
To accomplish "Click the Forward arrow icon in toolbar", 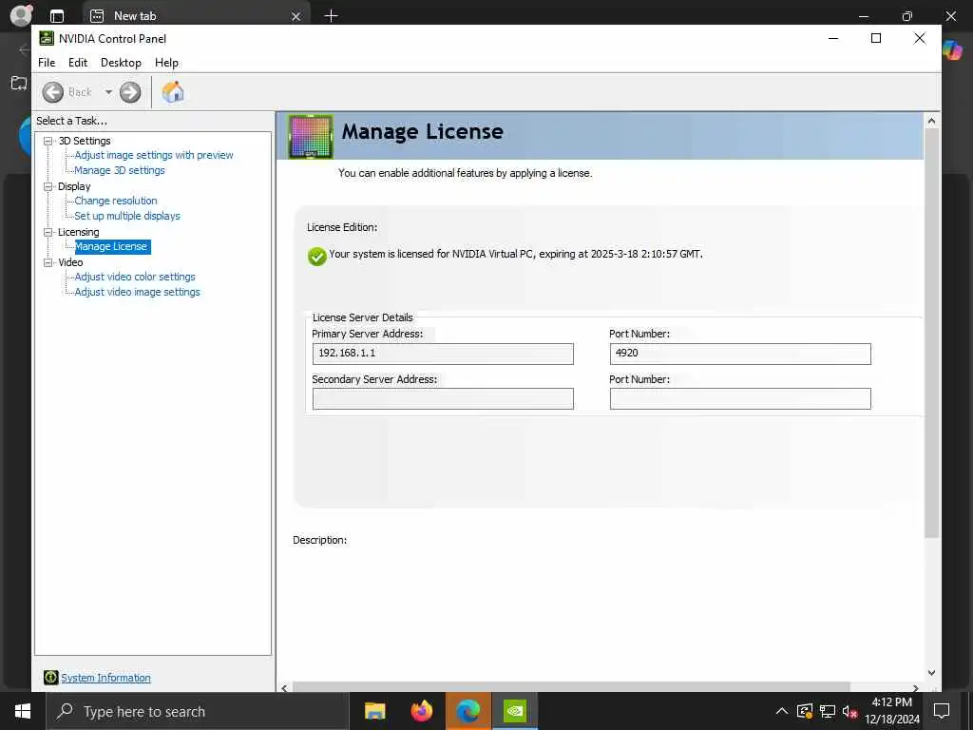I will pyautogui.click(x=129, y=92).
